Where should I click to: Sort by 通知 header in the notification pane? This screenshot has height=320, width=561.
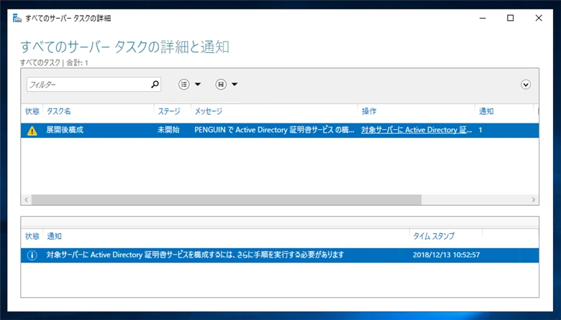(55, 236)
